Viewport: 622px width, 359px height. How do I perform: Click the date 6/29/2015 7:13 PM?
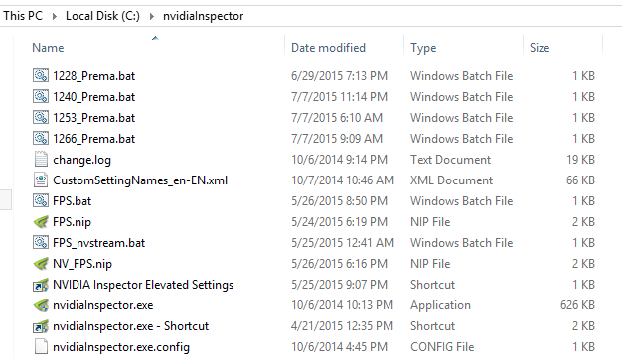[x=339, y=76]
